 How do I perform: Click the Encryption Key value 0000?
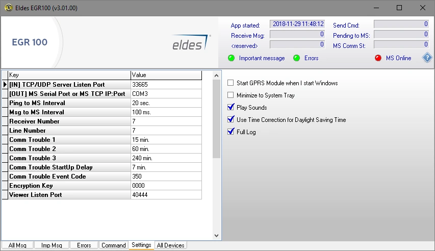[x=166, y=185]
